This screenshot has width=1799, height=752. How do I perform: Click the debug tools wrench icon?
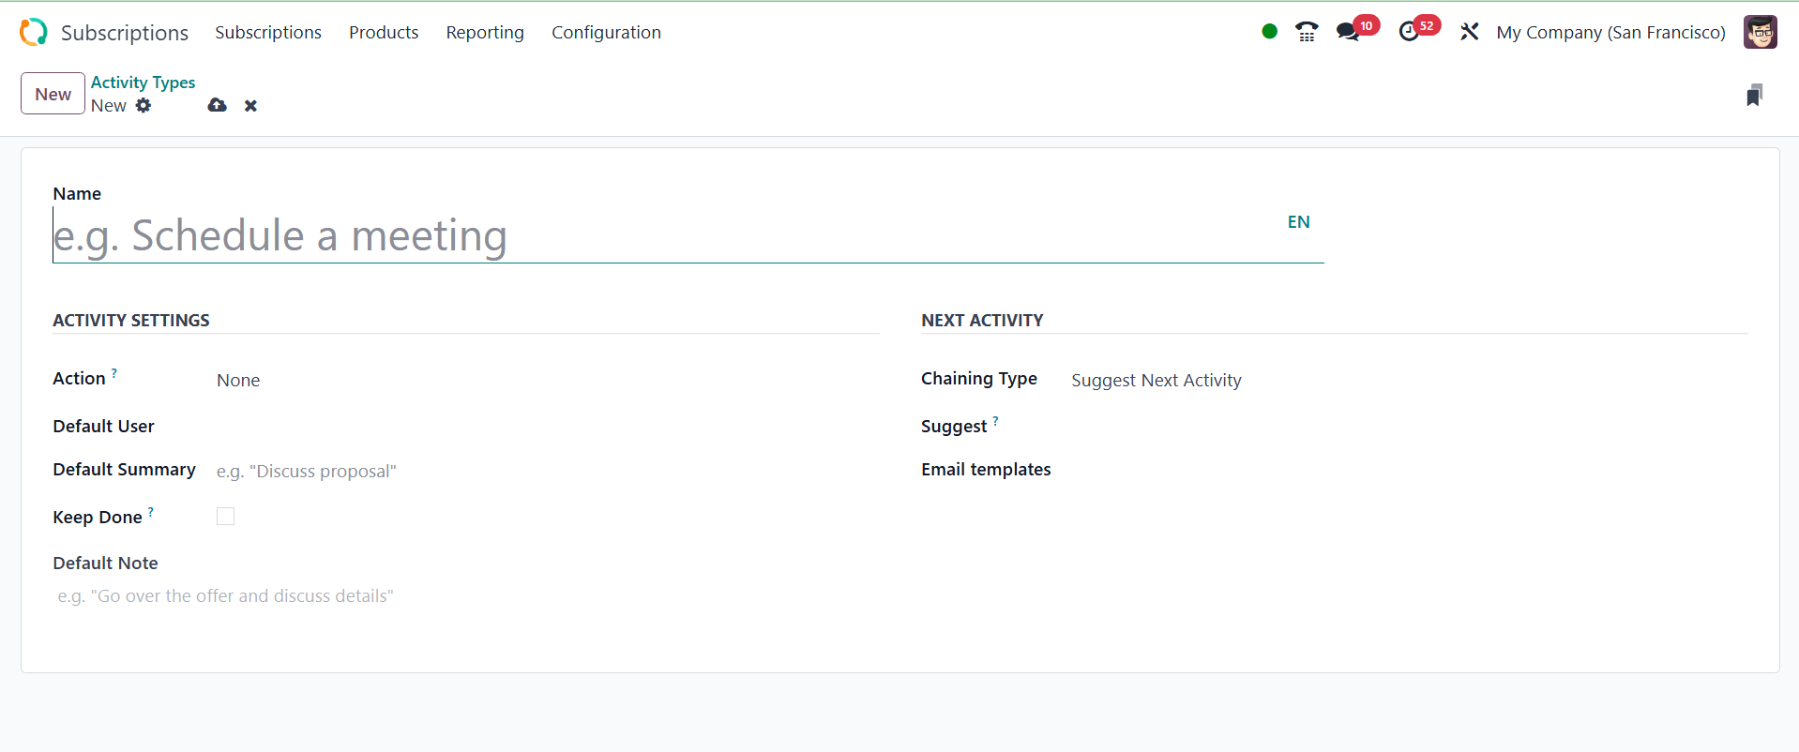(1469, 32)
